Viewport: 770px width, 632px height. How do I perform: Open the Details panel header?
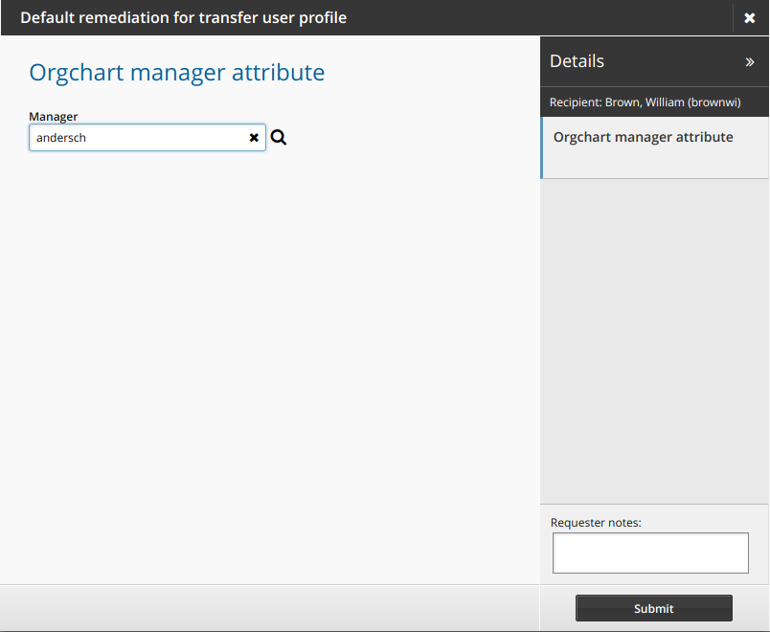577,60
